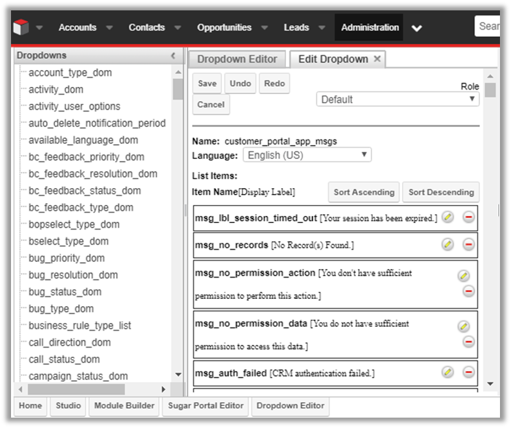Switch to the Dropdown Editor tab
The image size is (511, 428).
pyautogui.click(x=237, y=59)
